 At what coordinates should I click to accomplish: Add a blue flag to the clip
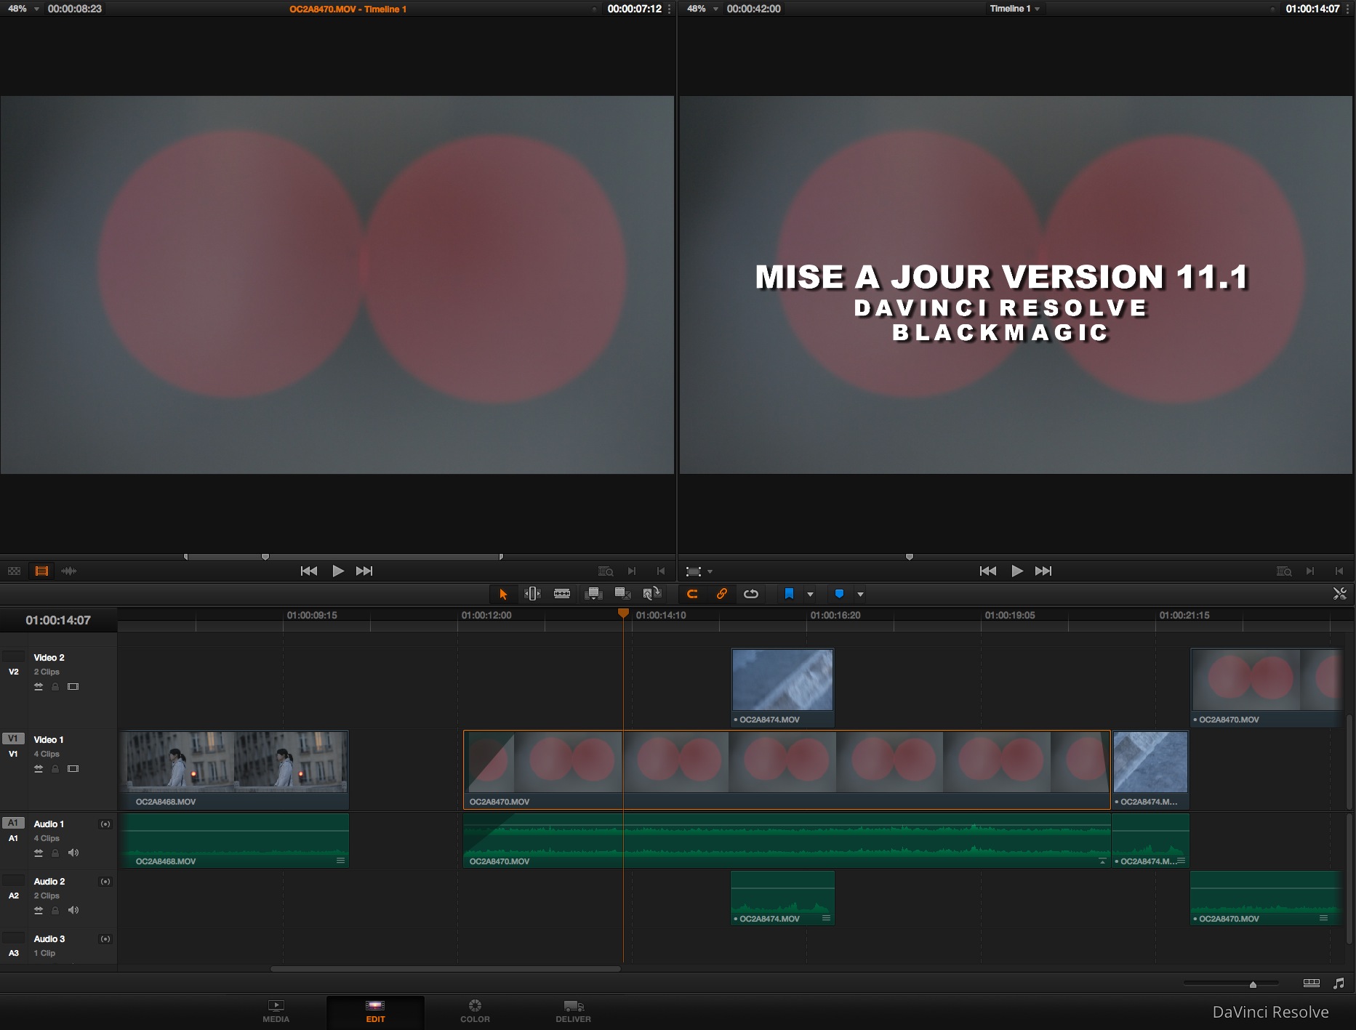pyautogui.click(x=789, y=594)
